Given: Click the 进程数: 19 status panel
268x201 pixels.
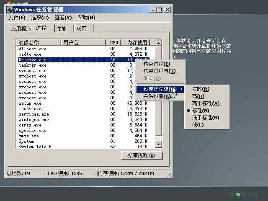Looking at the screenshot, I should 26,173.
